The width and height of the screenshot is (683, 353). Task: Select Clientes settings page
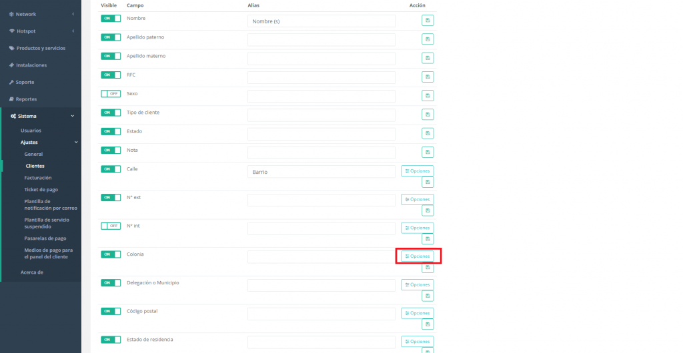[x=35, y=166]
